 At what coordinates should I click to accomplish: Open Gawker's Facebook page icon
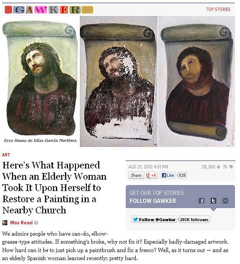(202, 201)
